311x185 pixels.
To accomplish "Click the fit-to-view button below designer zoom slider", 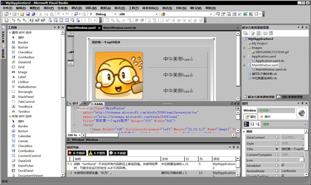I will click(x=70, y=64).
